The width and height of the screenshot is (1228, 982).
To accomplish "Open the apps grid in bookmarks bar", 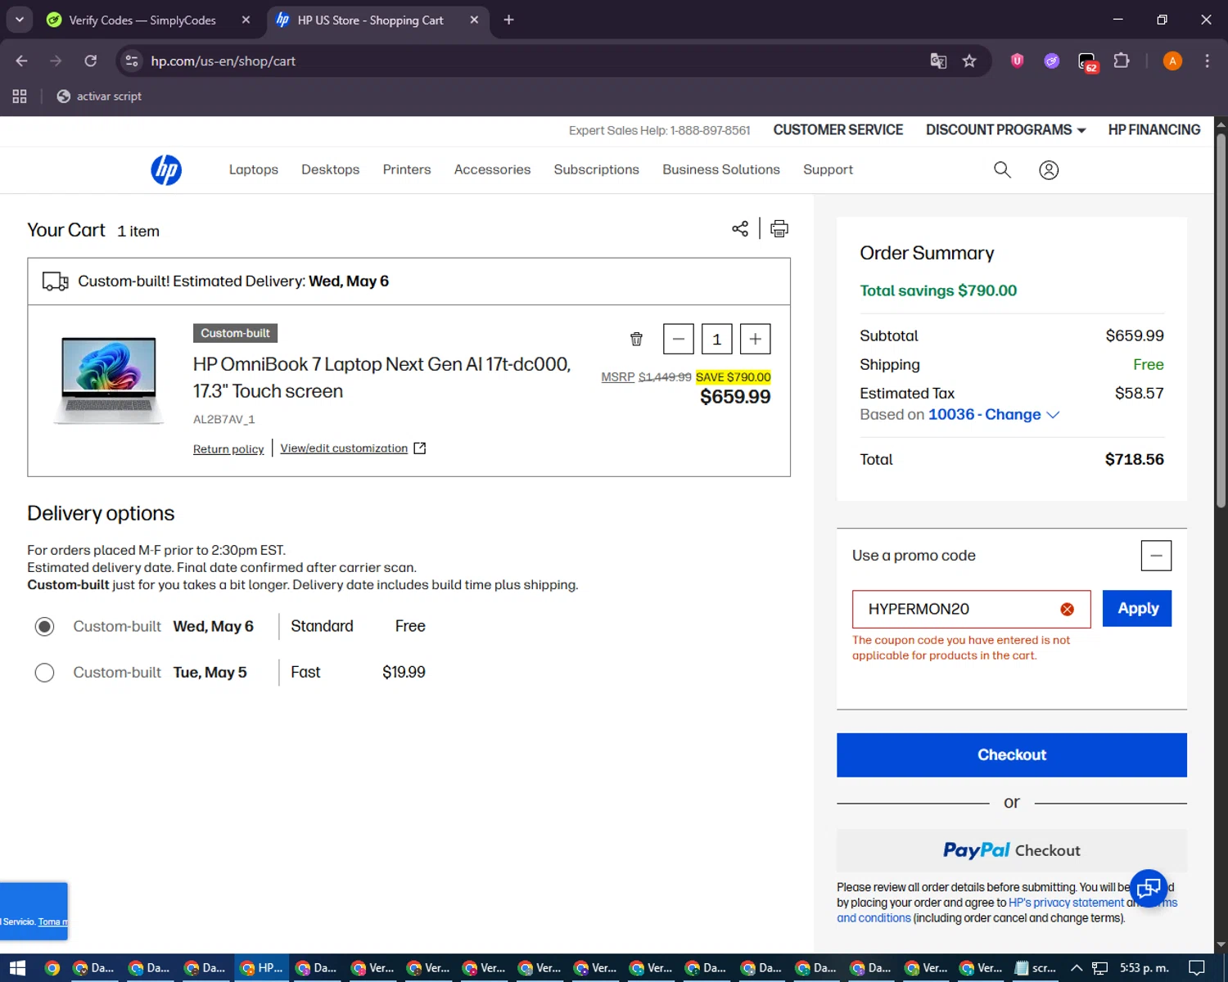I will [20, 97].
